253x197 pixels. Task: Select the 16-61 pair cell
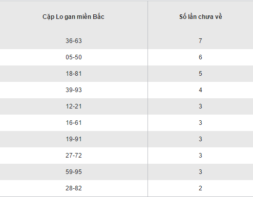[74, 123]
